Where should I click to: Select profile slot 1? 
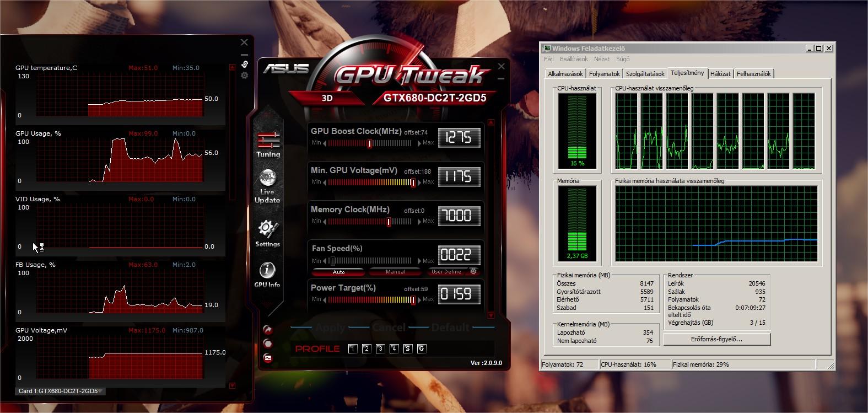tap(353, 348)
